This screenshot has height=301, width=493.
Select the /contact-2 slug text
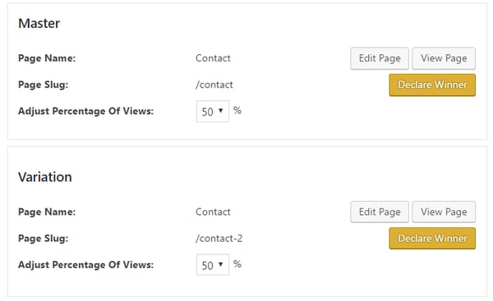[219, 239]
